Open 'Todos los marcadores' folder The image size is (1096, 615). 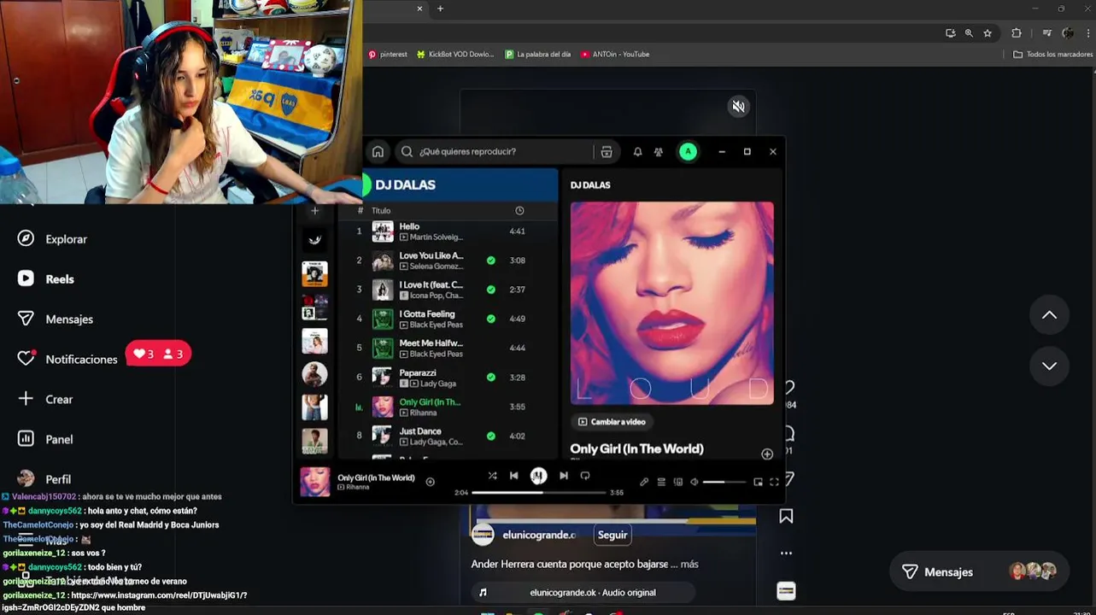pyautogui.click(x=1052, y=54)
